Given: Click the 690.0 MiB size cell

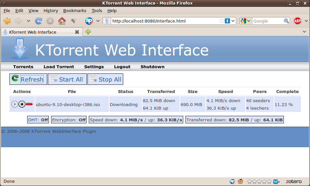Looking at the screenshot, I should point(193,104).
